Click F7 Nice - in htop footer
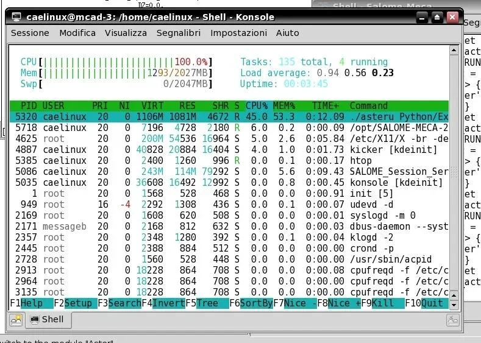Viewport: 481px width, 343px height. pyautogui.click(x=295, y=303)
